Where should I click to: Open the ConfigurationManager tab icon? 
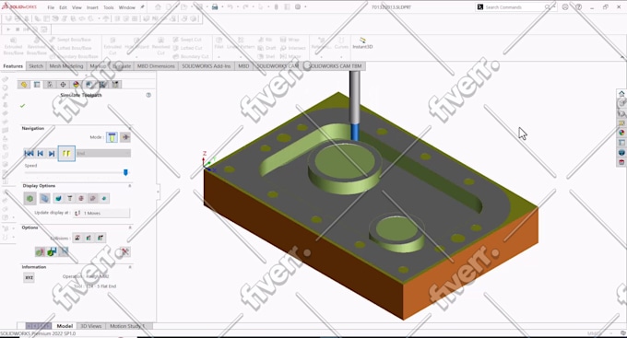point(50,85)
